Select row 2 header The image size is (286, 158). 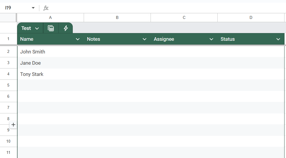click(8, 51)
